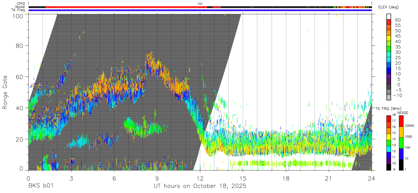Viewport: 418px width, 193px height.
Task: Click the −10 label on ELEV scale
Action: point(397,95)
